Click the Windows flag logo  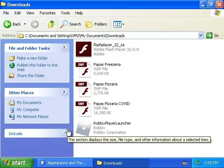pos(217,13)
